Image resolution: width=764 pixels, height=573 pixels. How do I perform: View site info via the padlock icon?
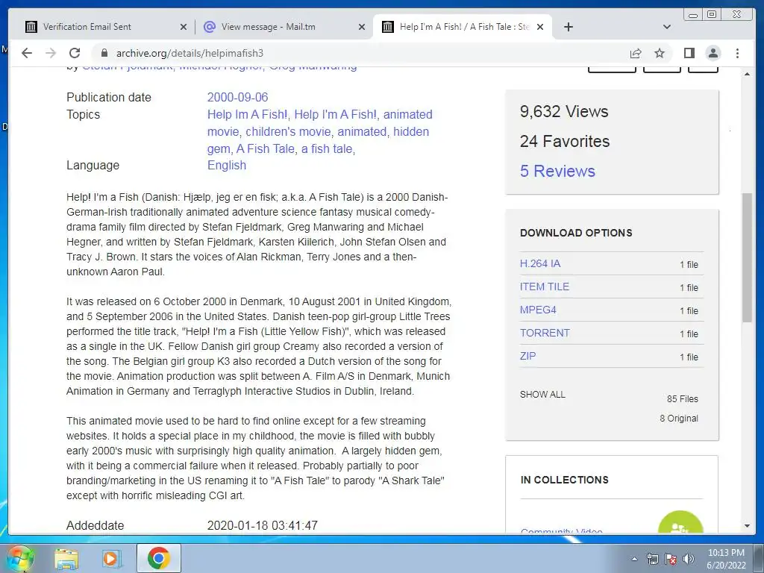[104, 53]
